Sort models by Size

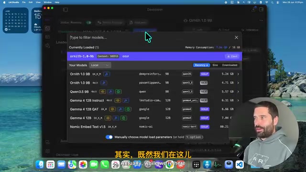point(215,65)
